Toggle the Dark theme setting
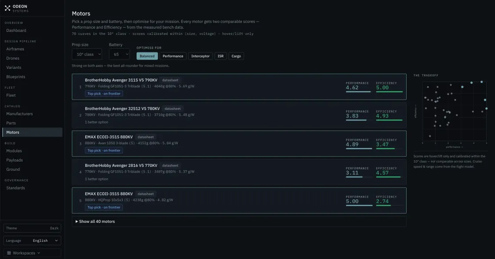The image size is (495, 259). [32, 228]
